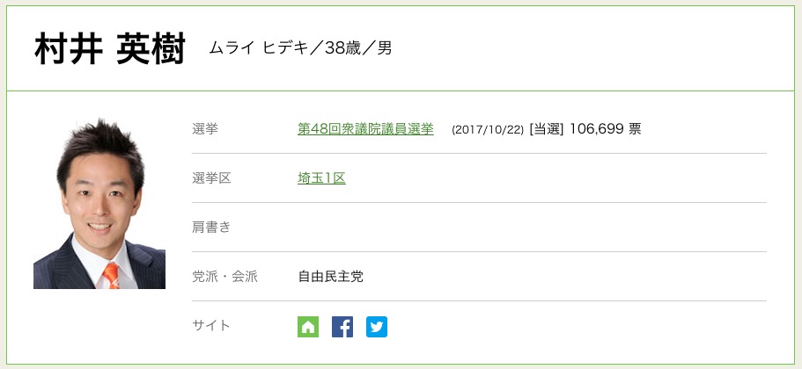Click the 肩書き row label
The height and width of the screenshot is (369, 802).
[211, 228]
